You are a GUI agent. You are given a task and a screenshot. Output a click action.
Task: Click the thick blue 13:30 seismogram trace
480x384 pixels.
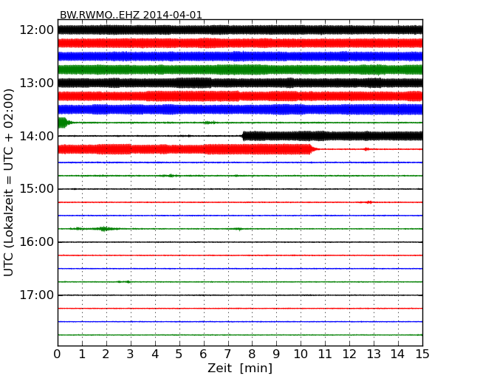point(240,109)
